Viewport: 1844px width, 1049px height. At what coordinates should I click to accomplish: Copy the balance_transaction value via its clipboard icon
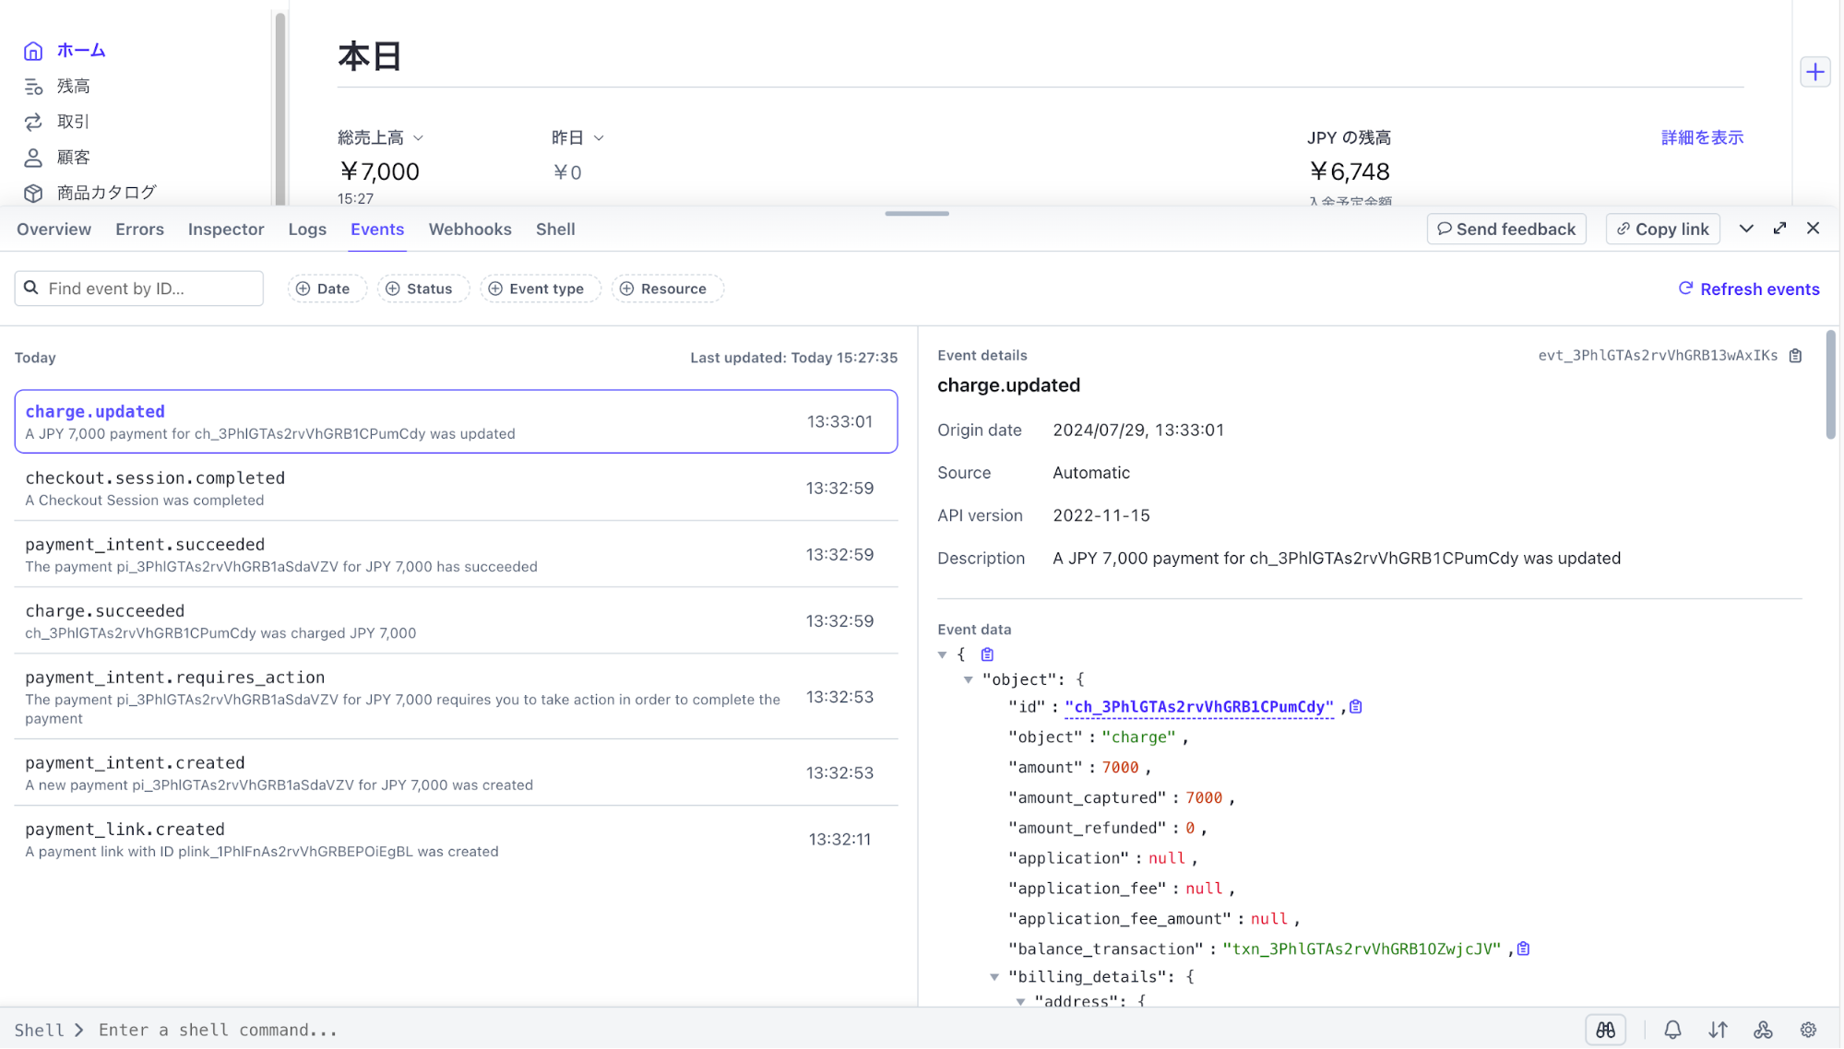pos(1524,949)
